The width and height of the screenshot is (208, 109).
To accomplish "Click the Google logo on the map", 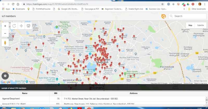I will [x=5, y=82].
